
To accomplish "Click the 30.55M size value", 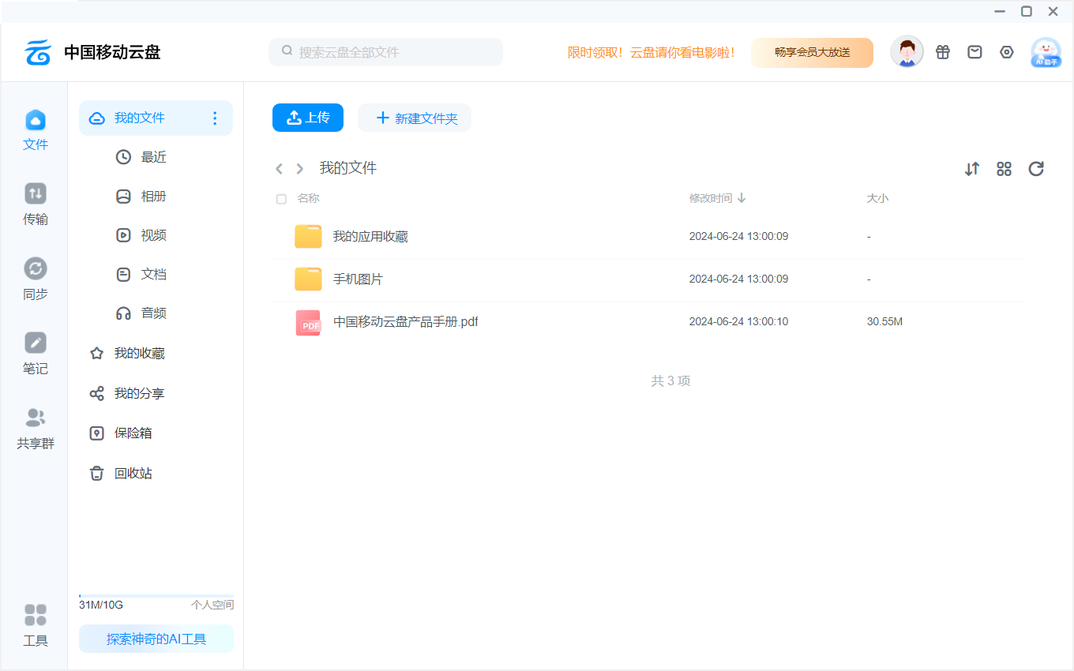I will tap(884, 322).
